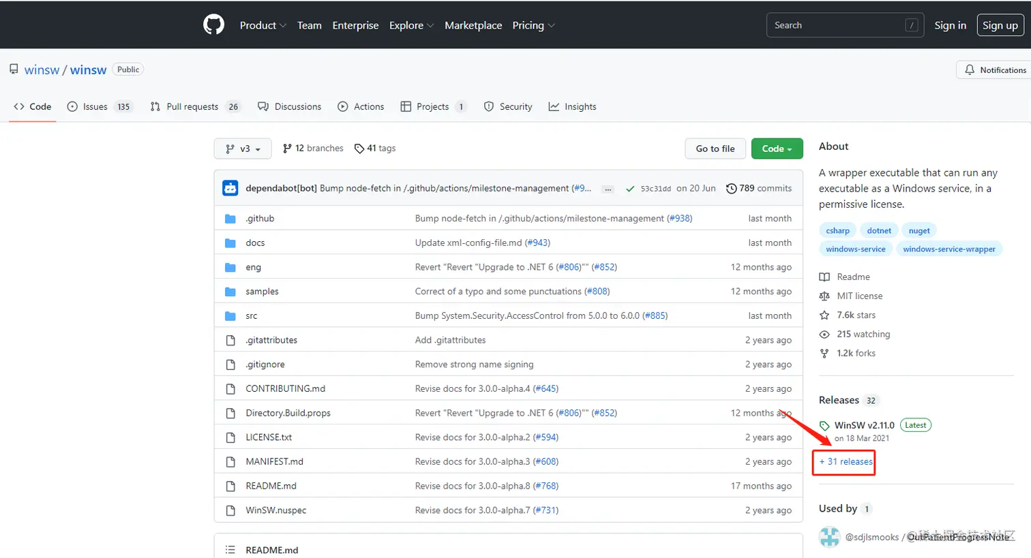
Task: Click the Notifications button
Action: coord(995,70)
